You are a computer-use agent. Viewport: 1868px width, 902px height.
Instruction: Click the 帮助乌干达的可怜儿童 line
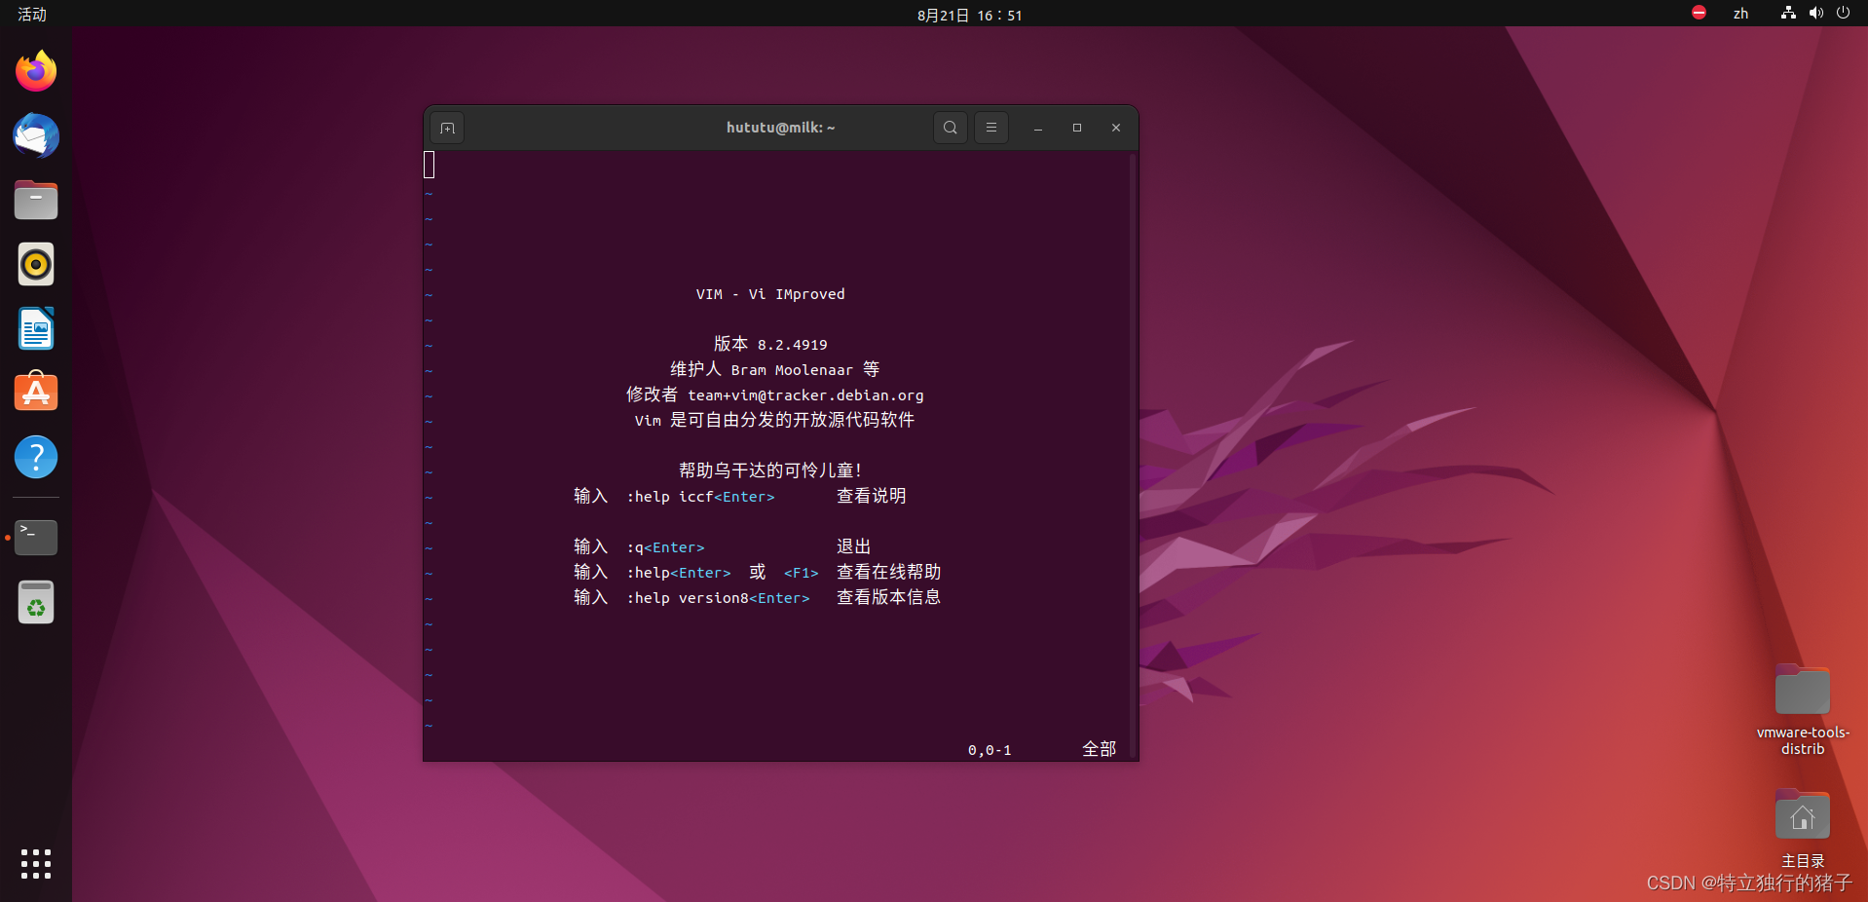point(769,470)
